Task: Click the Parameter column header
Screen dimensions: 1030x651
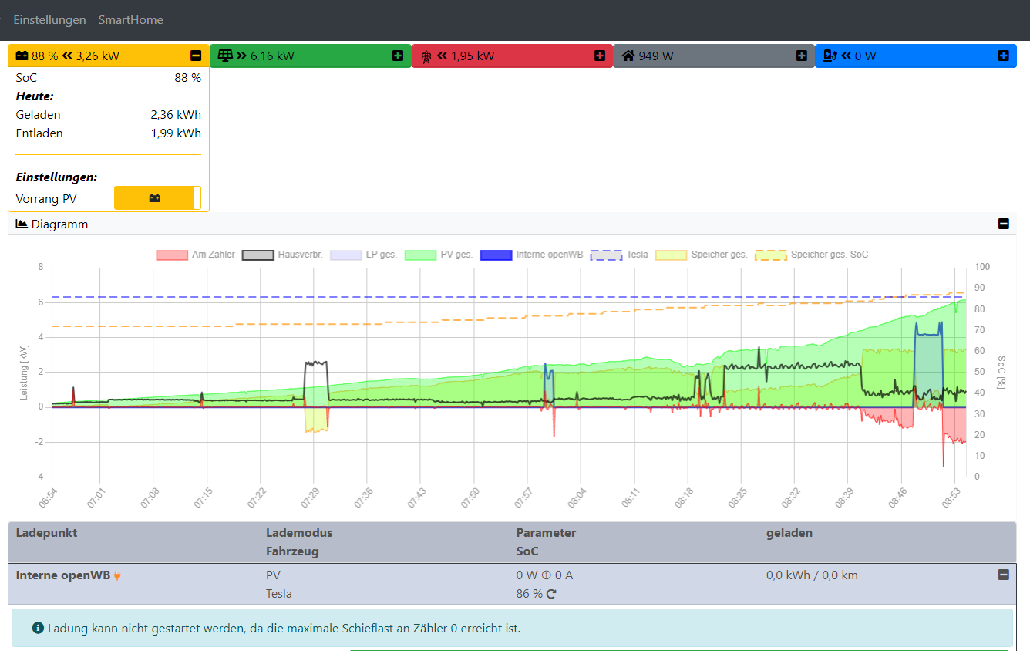Action: tap(546, 532)
